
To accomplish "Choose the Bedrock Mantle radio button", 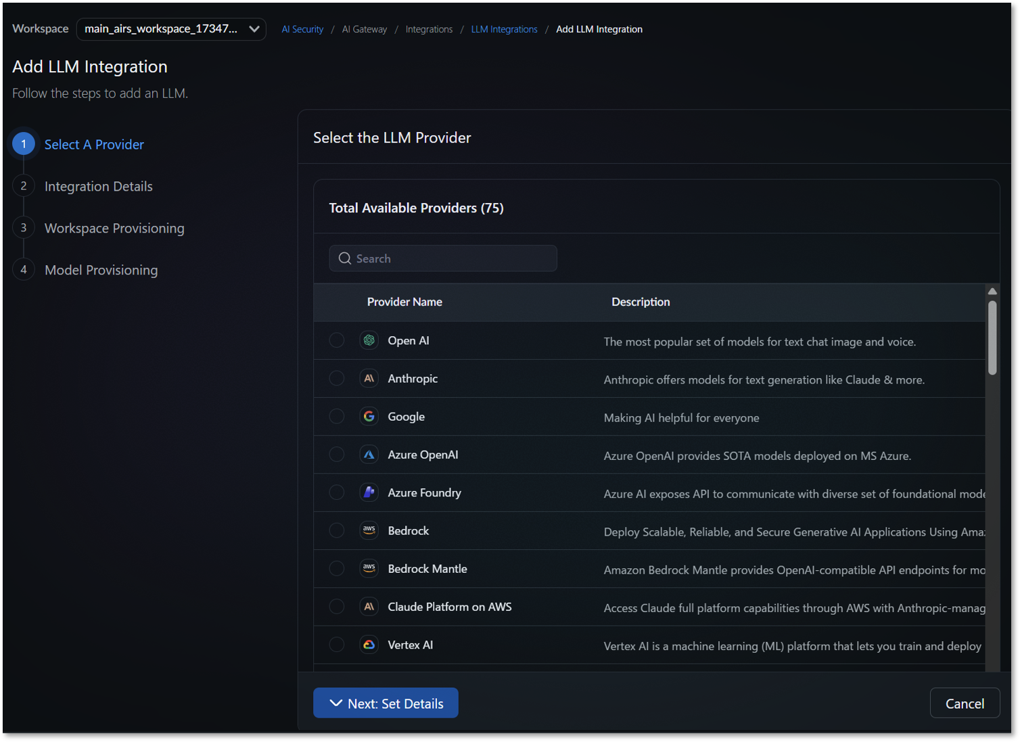I will point(336,568).
